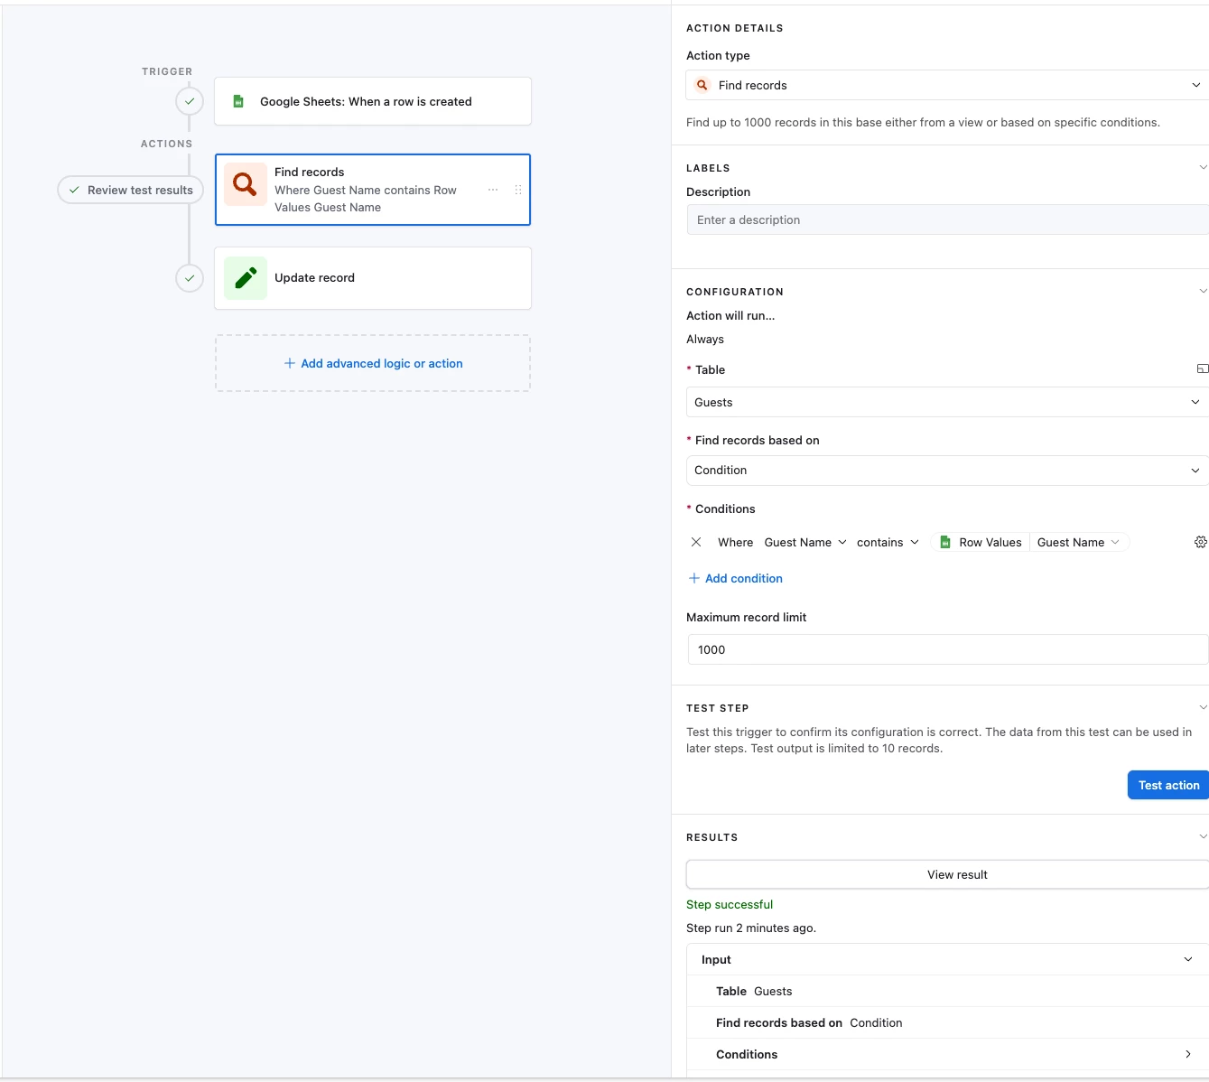Open the Guests table dropdown
Image resolution: width=1209 pixels, height=1082 pixels.
(x=946, y=402)
